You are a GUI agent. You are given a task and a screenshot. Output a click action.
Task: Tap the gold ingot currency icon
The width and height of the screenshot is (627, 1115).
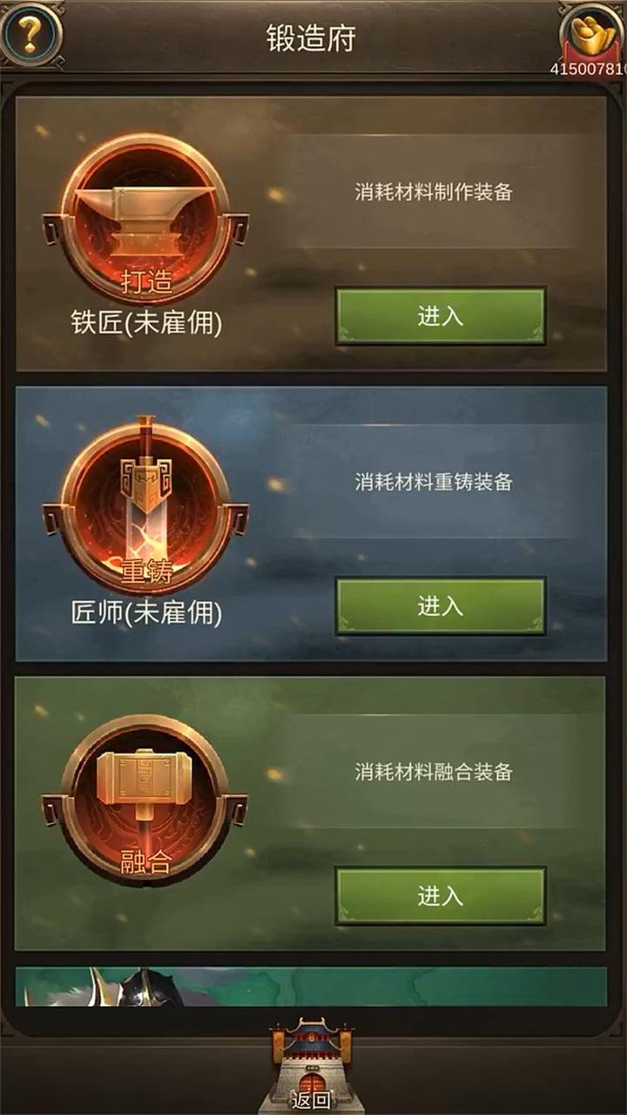point(592,33)
